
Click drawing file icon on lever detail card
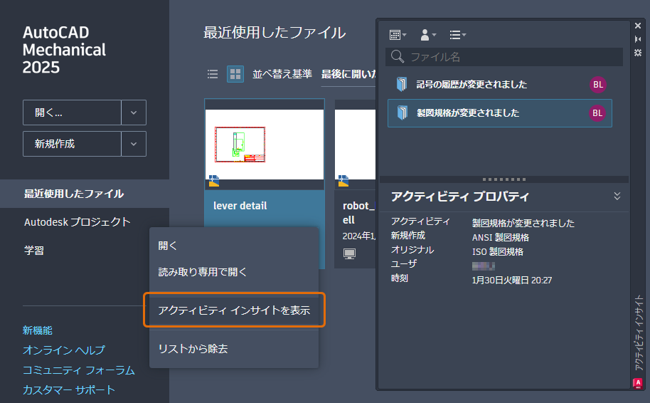214,181
